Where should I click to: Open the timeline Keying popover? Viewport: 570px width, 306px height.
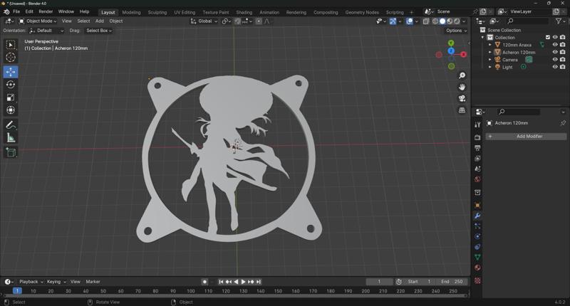(x=56, y=282)
